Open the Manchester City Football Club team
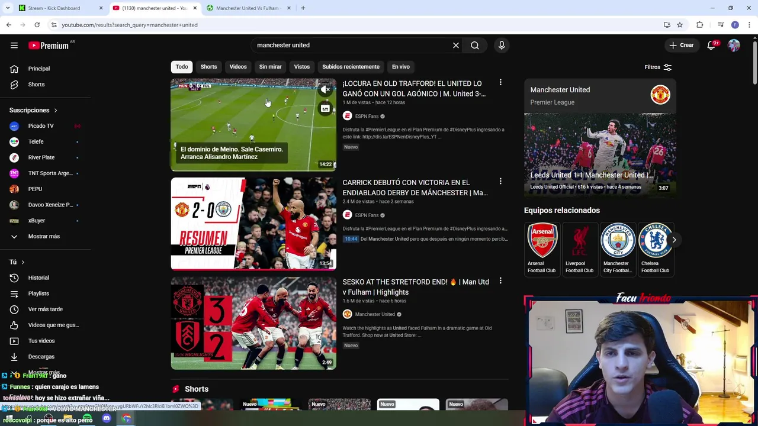 point(617,248)
